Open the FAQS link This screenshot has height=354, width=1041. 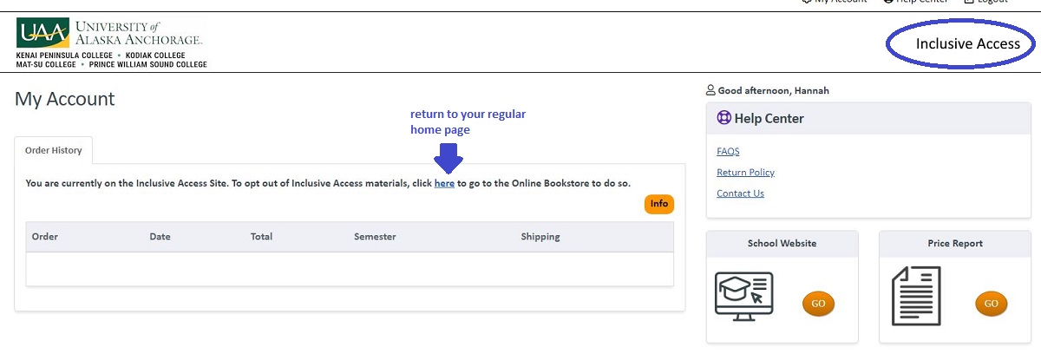[x=728, y=152]
